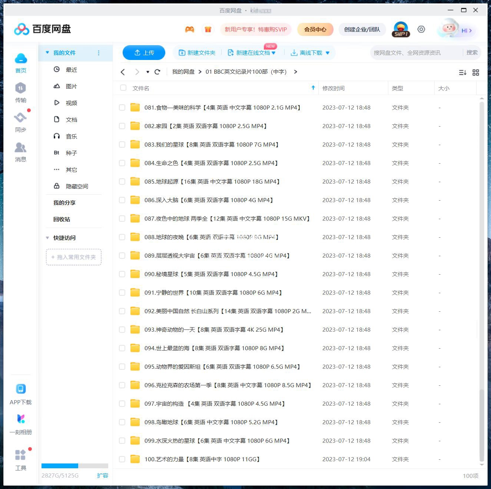The image size is (491, 489).
Task: Open 消息 (messages)
Action: coord(20,152)
